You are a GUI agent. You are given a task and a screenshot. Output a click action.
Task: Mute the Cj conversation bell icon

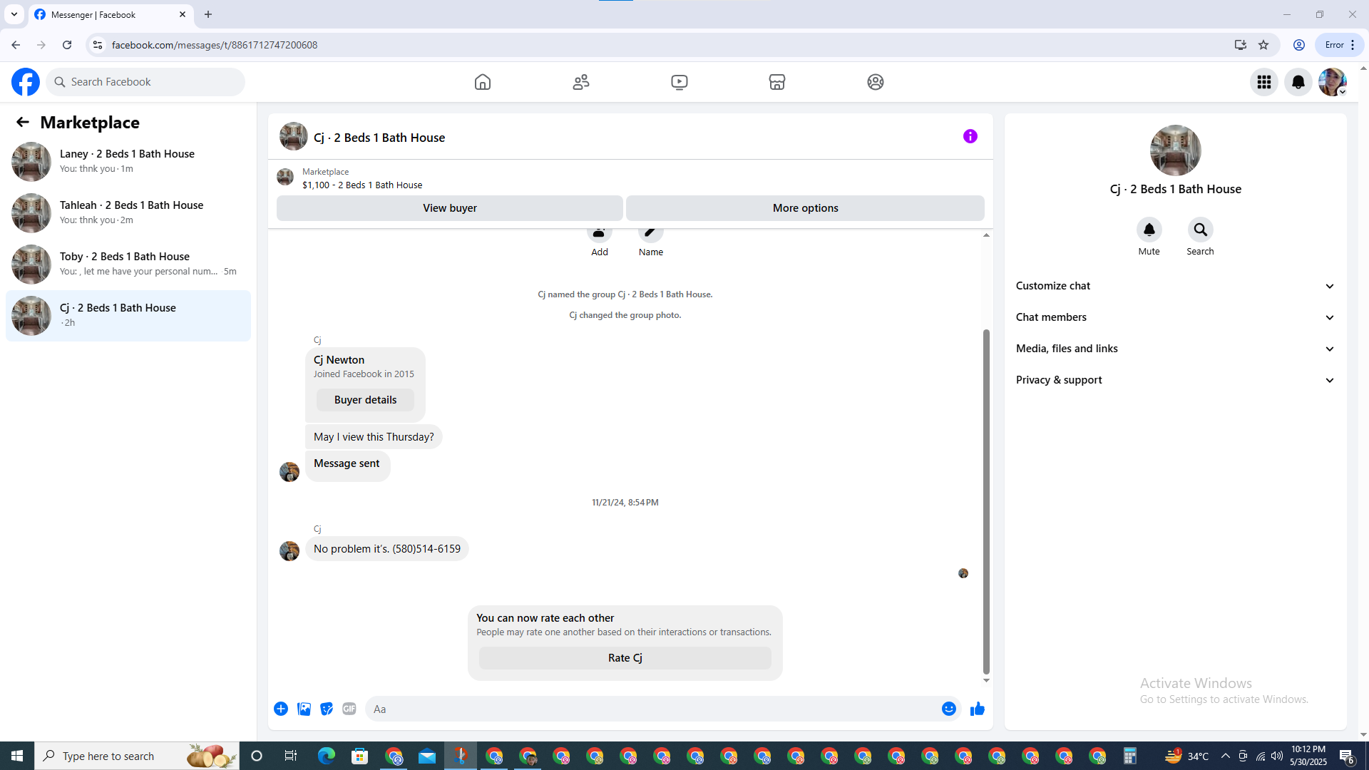pyautogui.click(x=1149, y=230)
